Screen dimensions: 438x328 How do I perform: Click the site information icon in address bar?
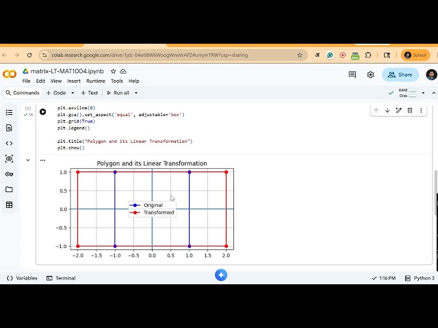pyautogui.click(x=44, y=55)
